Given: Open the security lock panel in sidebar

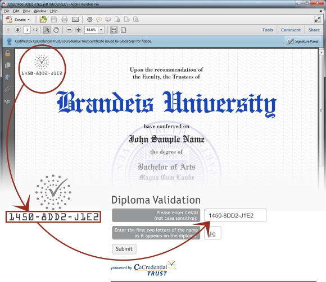Looking at the screenshot, I should click(8, 53).
